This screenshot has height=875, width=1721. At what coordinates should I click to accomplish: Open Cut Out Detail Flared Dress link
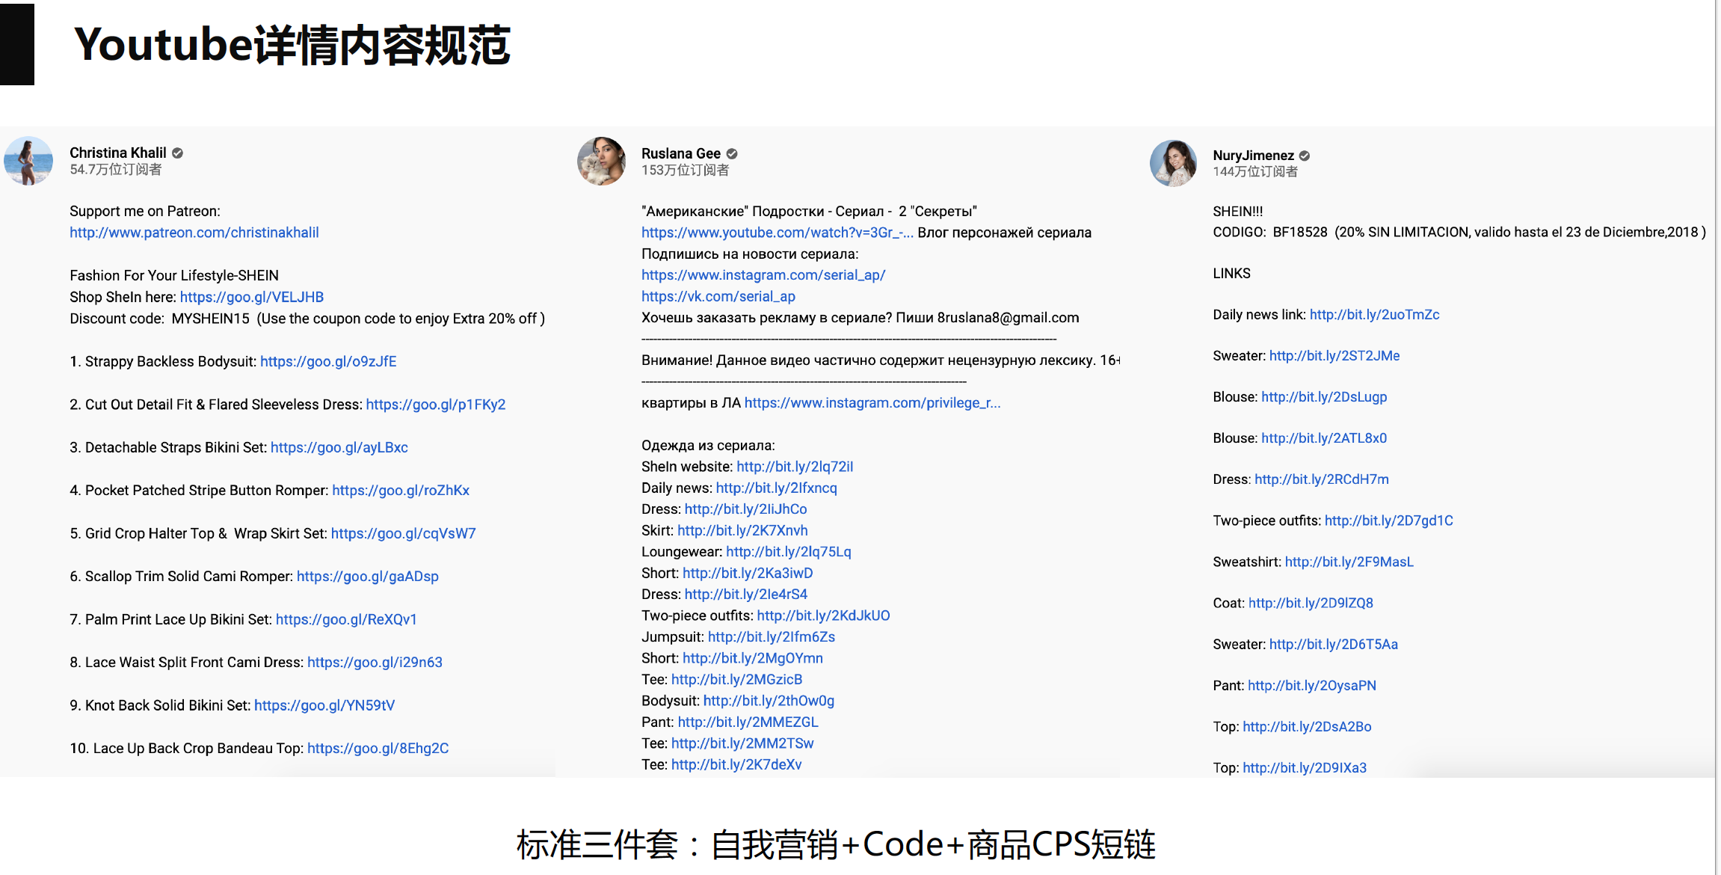point(436,405)
